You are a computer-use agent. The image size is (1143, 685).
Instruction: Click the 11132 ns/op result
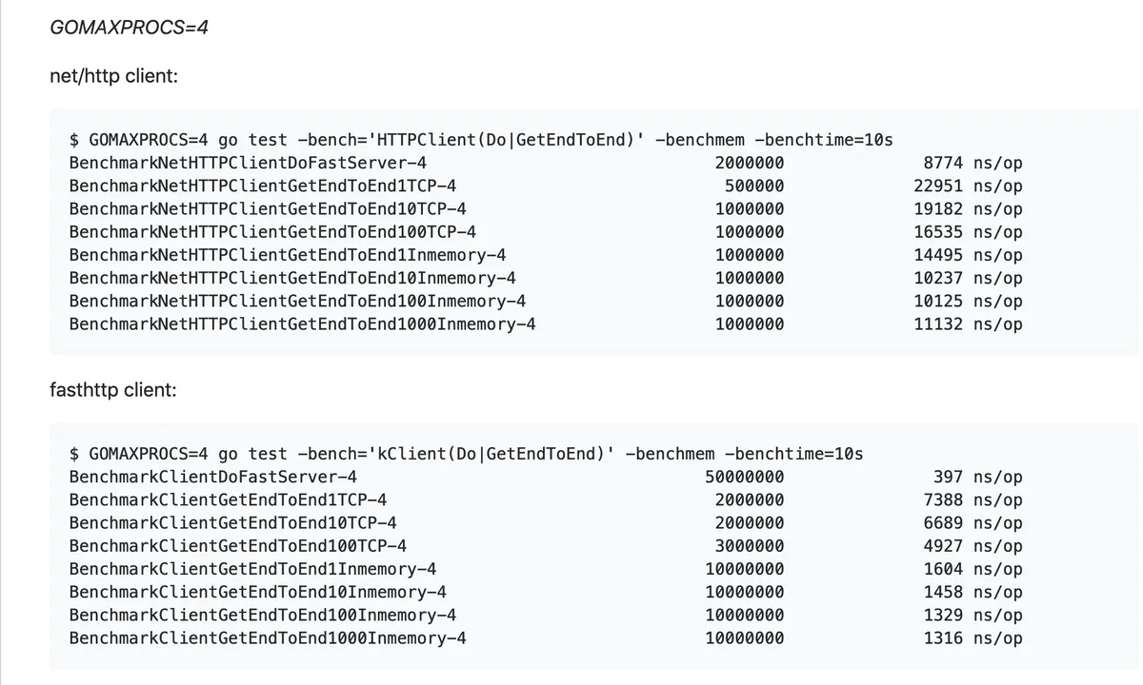click(968, 323)
